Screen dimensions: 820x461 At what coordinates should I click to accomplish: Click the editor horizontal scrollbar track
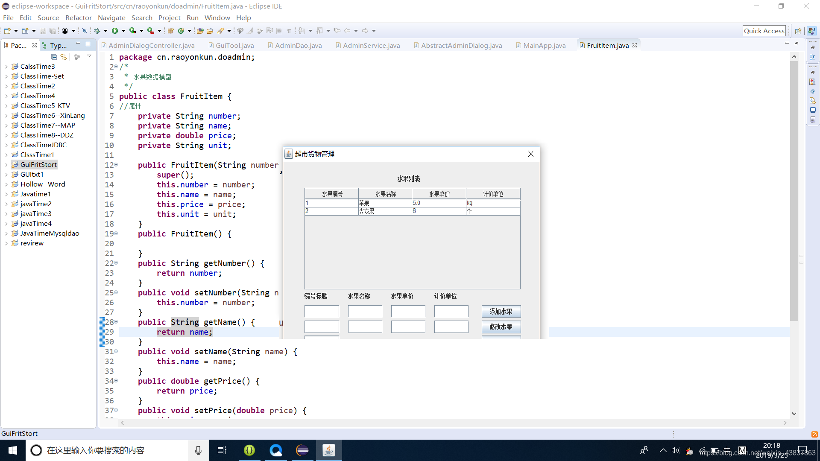453,423
